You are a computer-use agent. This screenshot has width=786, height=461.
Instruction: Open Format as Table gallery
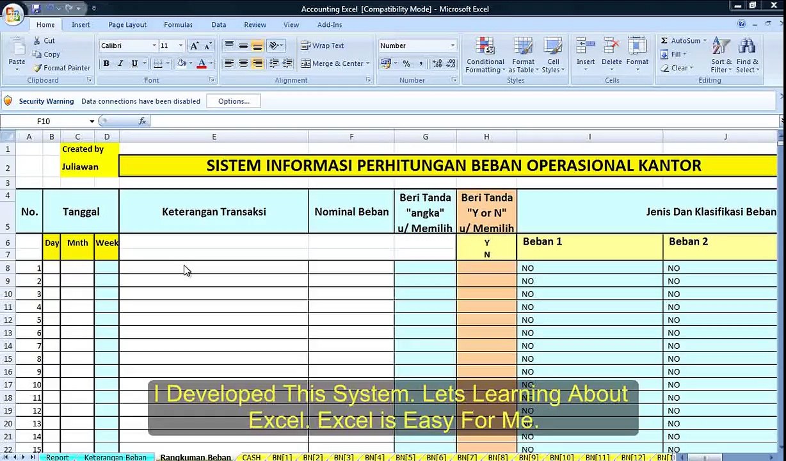pos(523,56)
